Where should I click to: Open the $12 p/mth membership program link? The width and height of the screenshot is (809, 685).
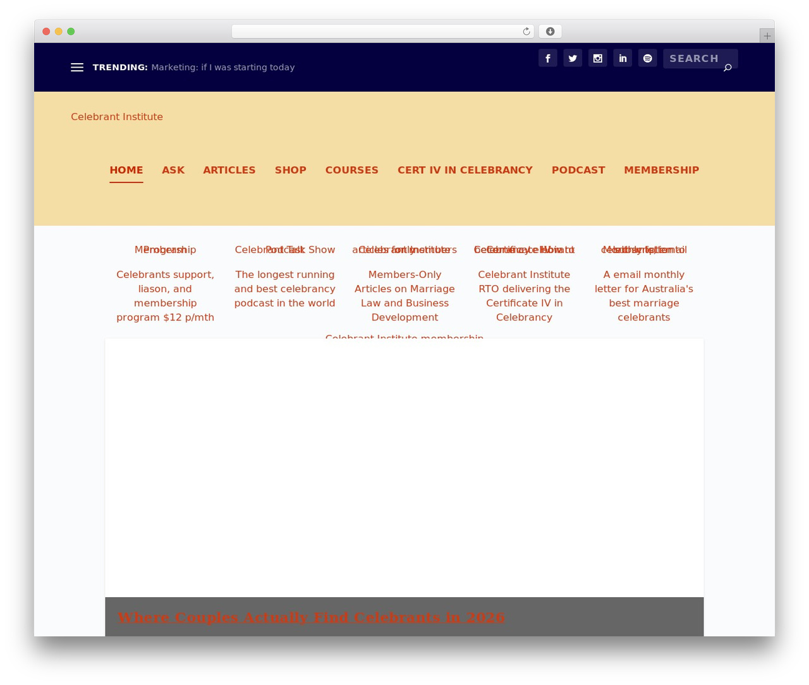166,296
